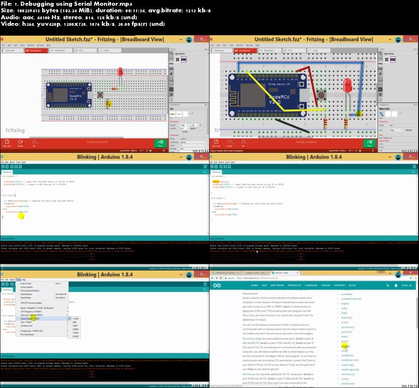Click the browser forward arrow

216,278
